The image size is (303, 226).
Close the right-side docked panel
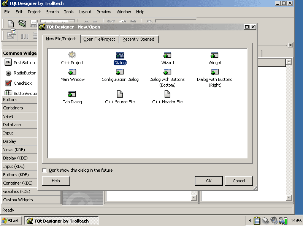[290, 45]
